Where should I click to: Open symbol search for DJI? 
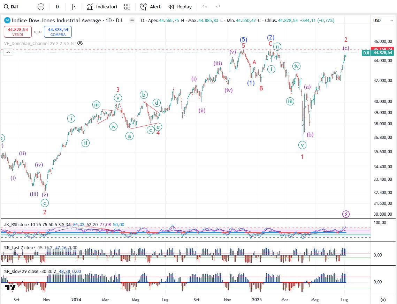11,7
